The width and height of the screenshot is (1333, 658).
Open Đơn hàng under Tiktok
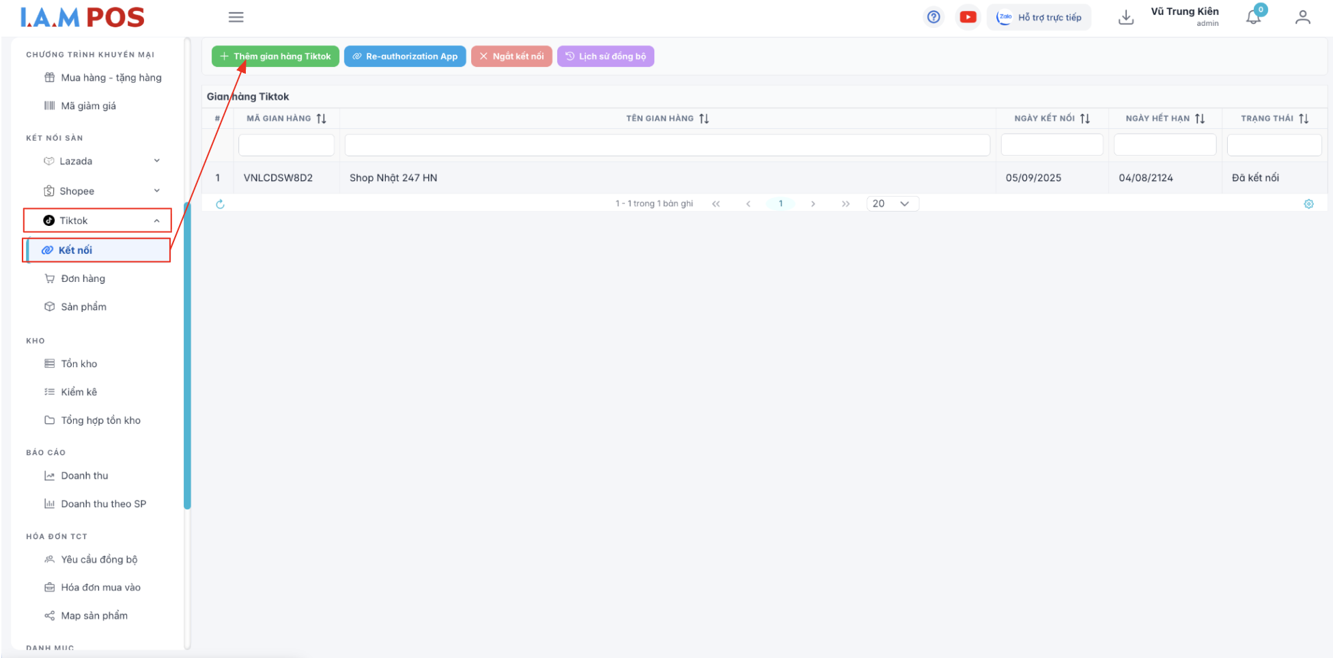pyautogui.click(x=83, y=278)
